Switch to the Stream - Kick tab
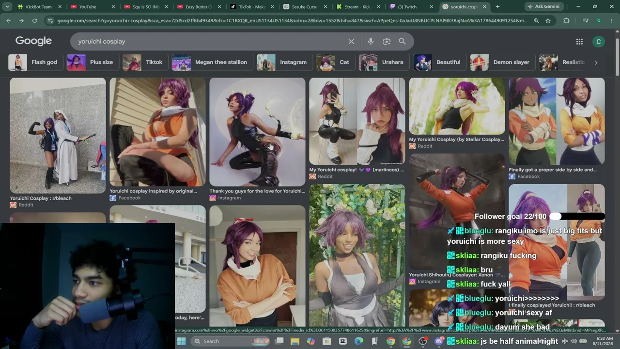620x349 pixels. pos(357,7)
